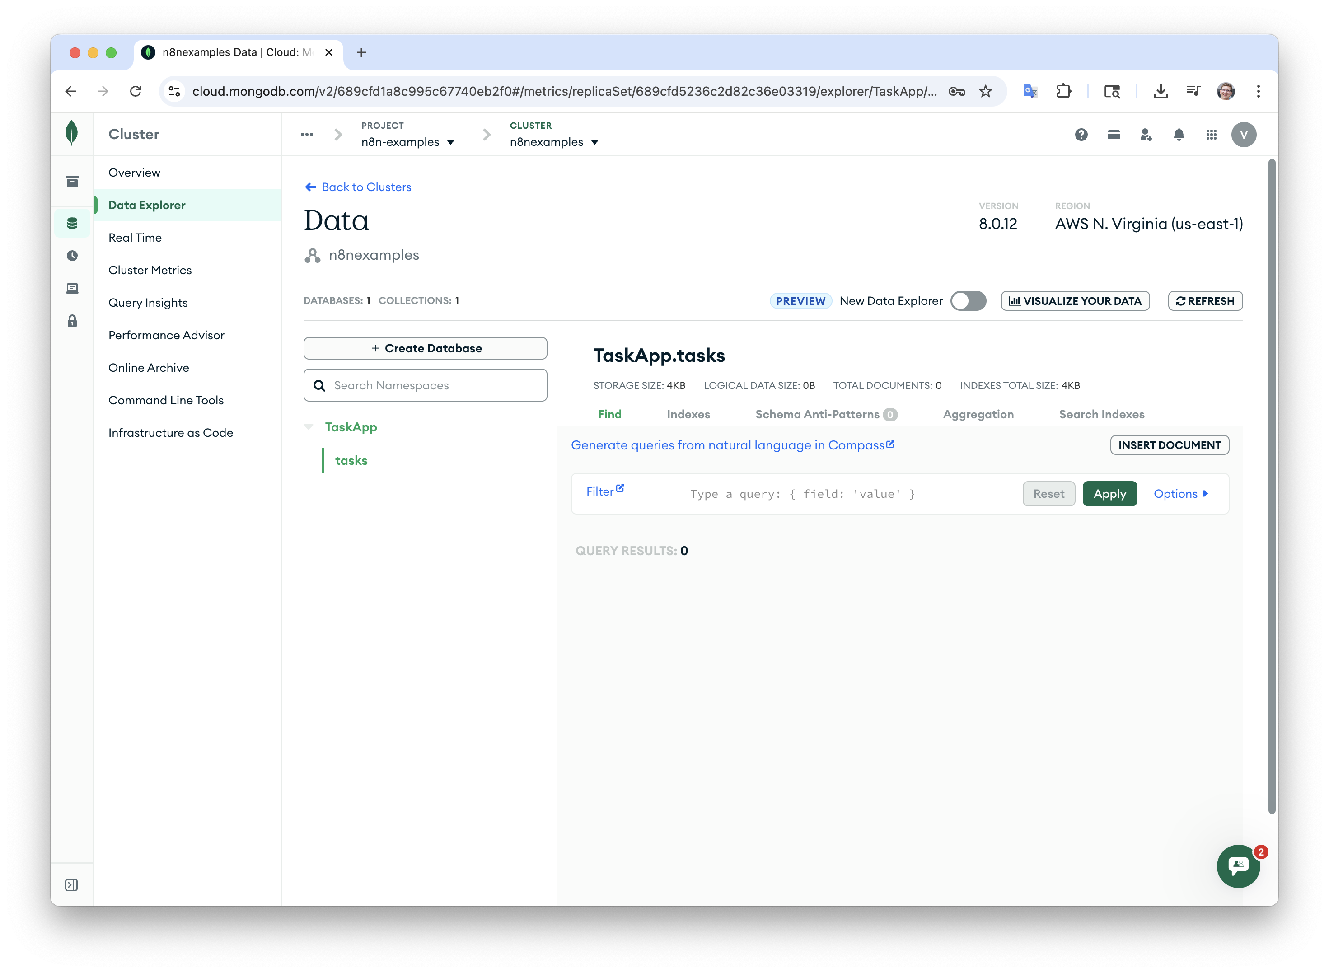Open the invite user icon

(x=1146, y=135)
